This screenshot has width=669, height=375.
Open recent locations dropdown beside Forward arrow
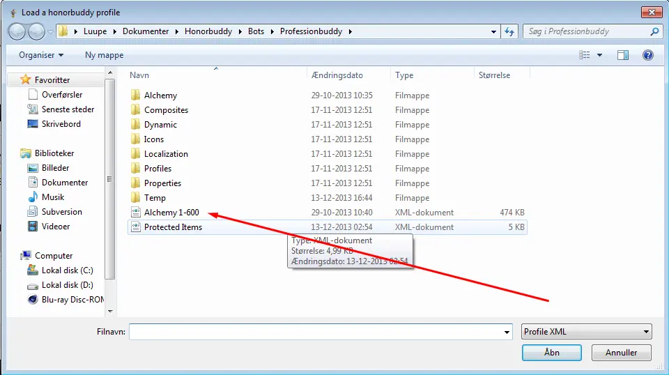click(50, 31)
